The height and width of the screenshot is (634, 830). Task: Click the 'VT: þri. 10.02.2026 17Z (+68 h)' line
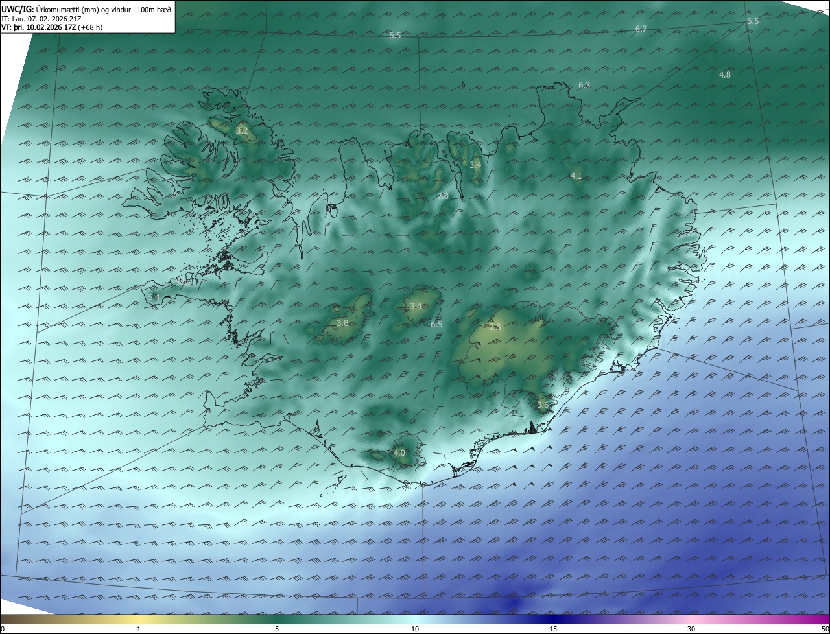pos(52,27)
